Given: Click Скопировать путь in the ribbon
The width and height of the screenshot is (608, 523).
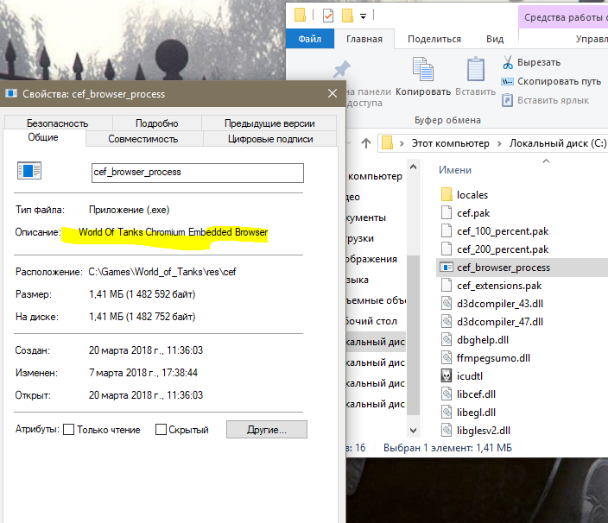Looking at the screenshot, I should (x=559, y=81).
